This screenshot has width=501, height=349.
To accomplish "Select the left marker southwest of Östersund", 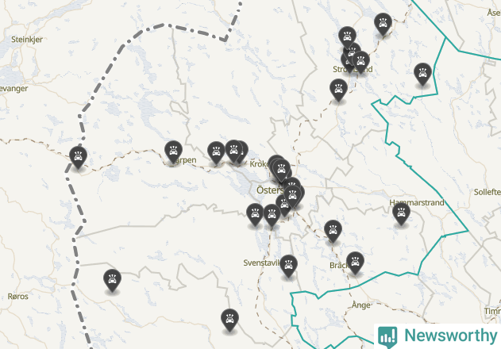I will (x=256, y=214).
